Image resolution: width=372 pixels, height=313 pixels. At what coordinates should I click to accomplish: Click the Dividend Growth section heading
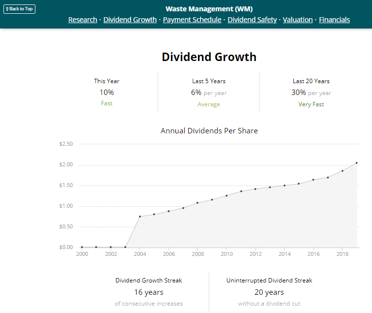pyautogui.click(x=209, y=57)
